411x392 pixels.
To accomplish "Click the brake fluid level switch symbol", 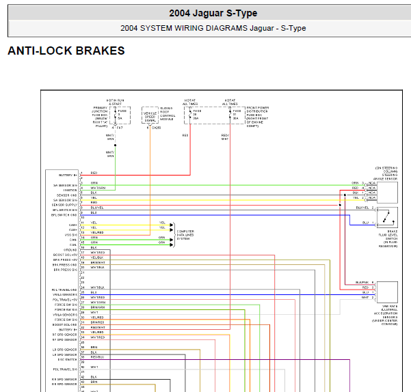I will click(x=387, y=217).
